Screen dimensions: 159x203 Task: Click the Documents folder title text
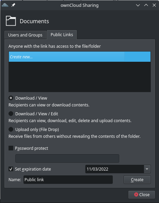(34, 21)
